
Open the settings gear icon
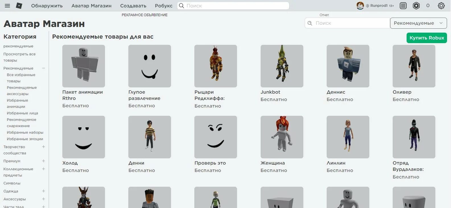pyautogui.click(x=441, y=6)
